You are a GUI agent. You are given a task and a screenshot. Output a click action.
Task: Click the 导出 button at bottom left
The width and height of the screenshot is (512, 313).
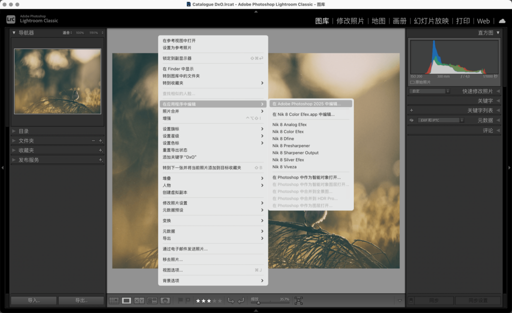pos(81,300)
